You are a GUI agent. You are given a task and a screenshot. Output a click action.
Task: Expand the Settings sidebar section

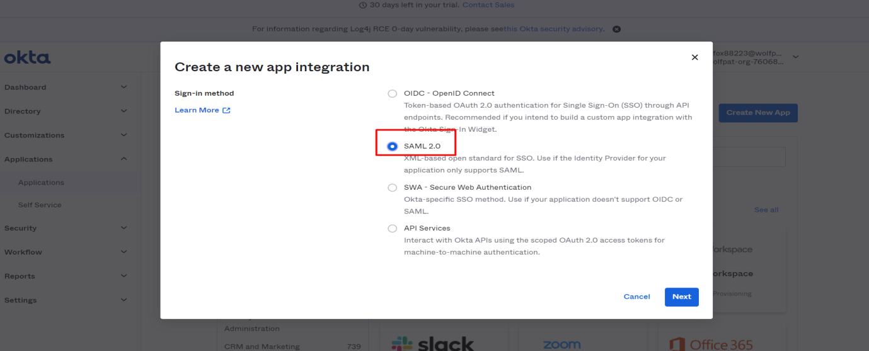click(x=124, y=300)
